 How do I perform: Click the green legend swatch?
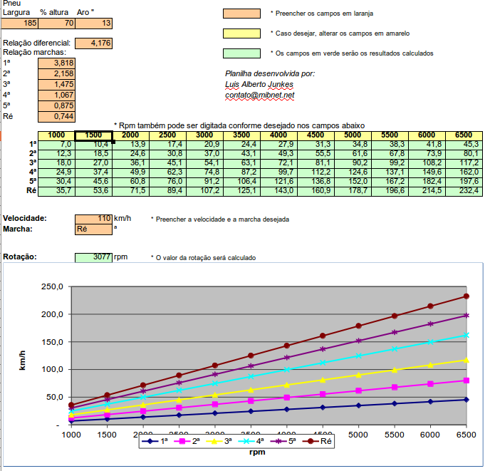click(241, 53)
